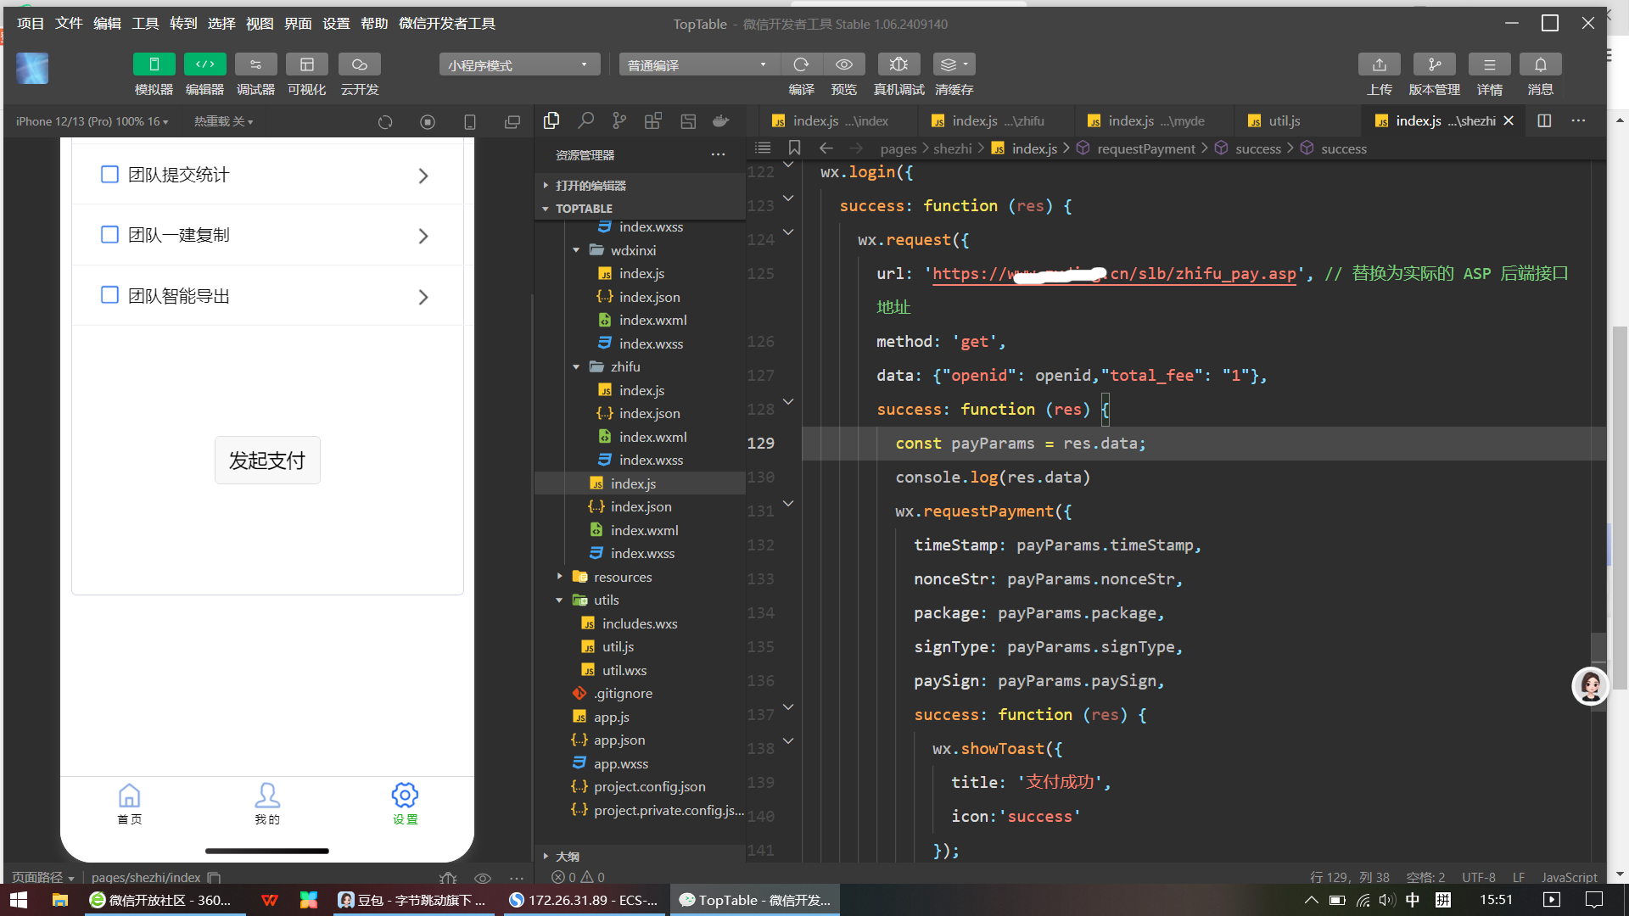Open the visualization panel
Screen dimensions: 1629x916
[x=306, y=64]
